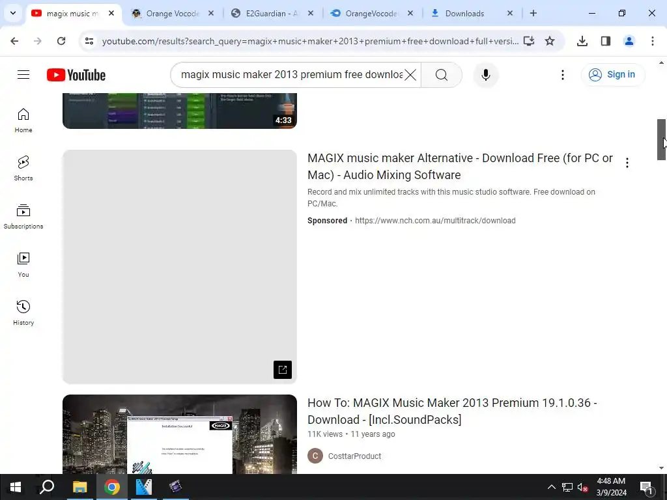Switch to the E2Guardian tab
This screenshot has width=667, height=500.
click(272, 14)
